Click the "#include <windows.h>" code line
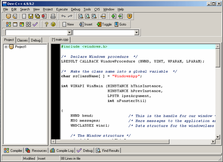This screenshot has width=223, height=162. coord(84,47)
